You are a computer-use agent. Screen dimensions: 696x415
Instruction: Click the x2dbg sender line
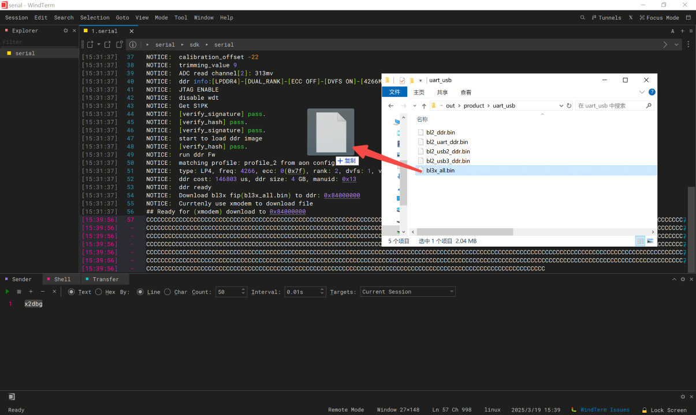[x=34, y=304]
